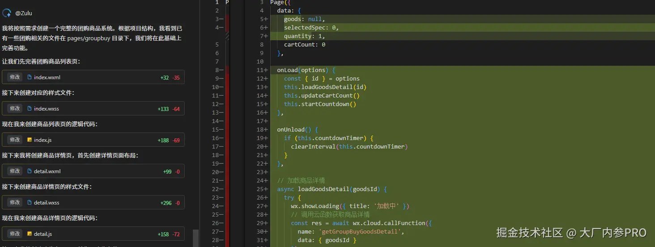Click the '// 调用云函数获取商品详情' comment line
The image size is (655, 247).
(330, 214)
